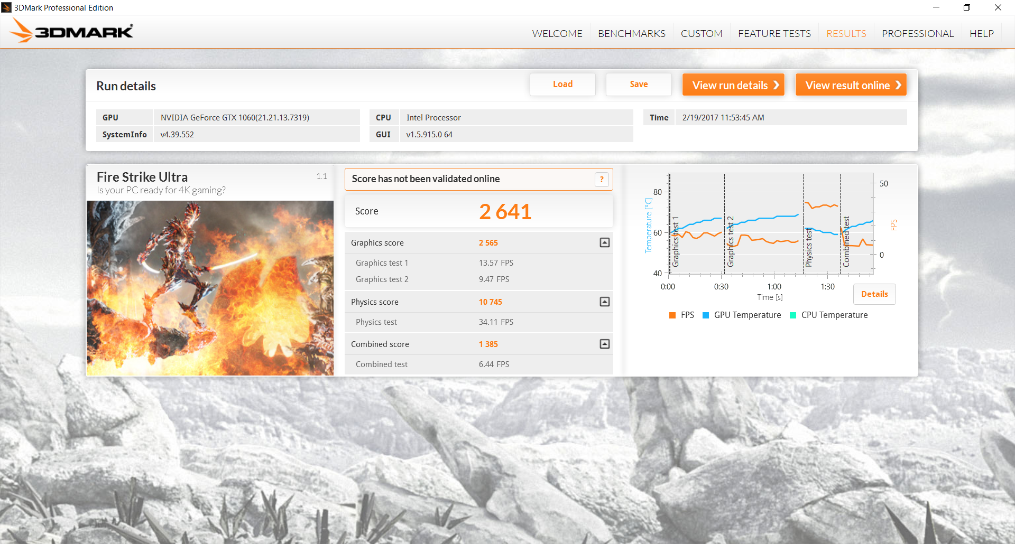Click the Fire Strike Ultra title
Image resolution: width=1015 pixels, height=544 pixels.
(x=142, y=177)
